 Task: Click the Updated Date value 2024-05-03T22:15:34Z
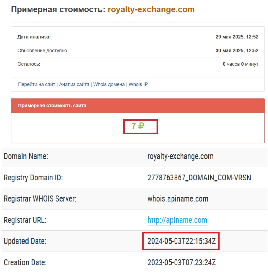pos(181,241)
